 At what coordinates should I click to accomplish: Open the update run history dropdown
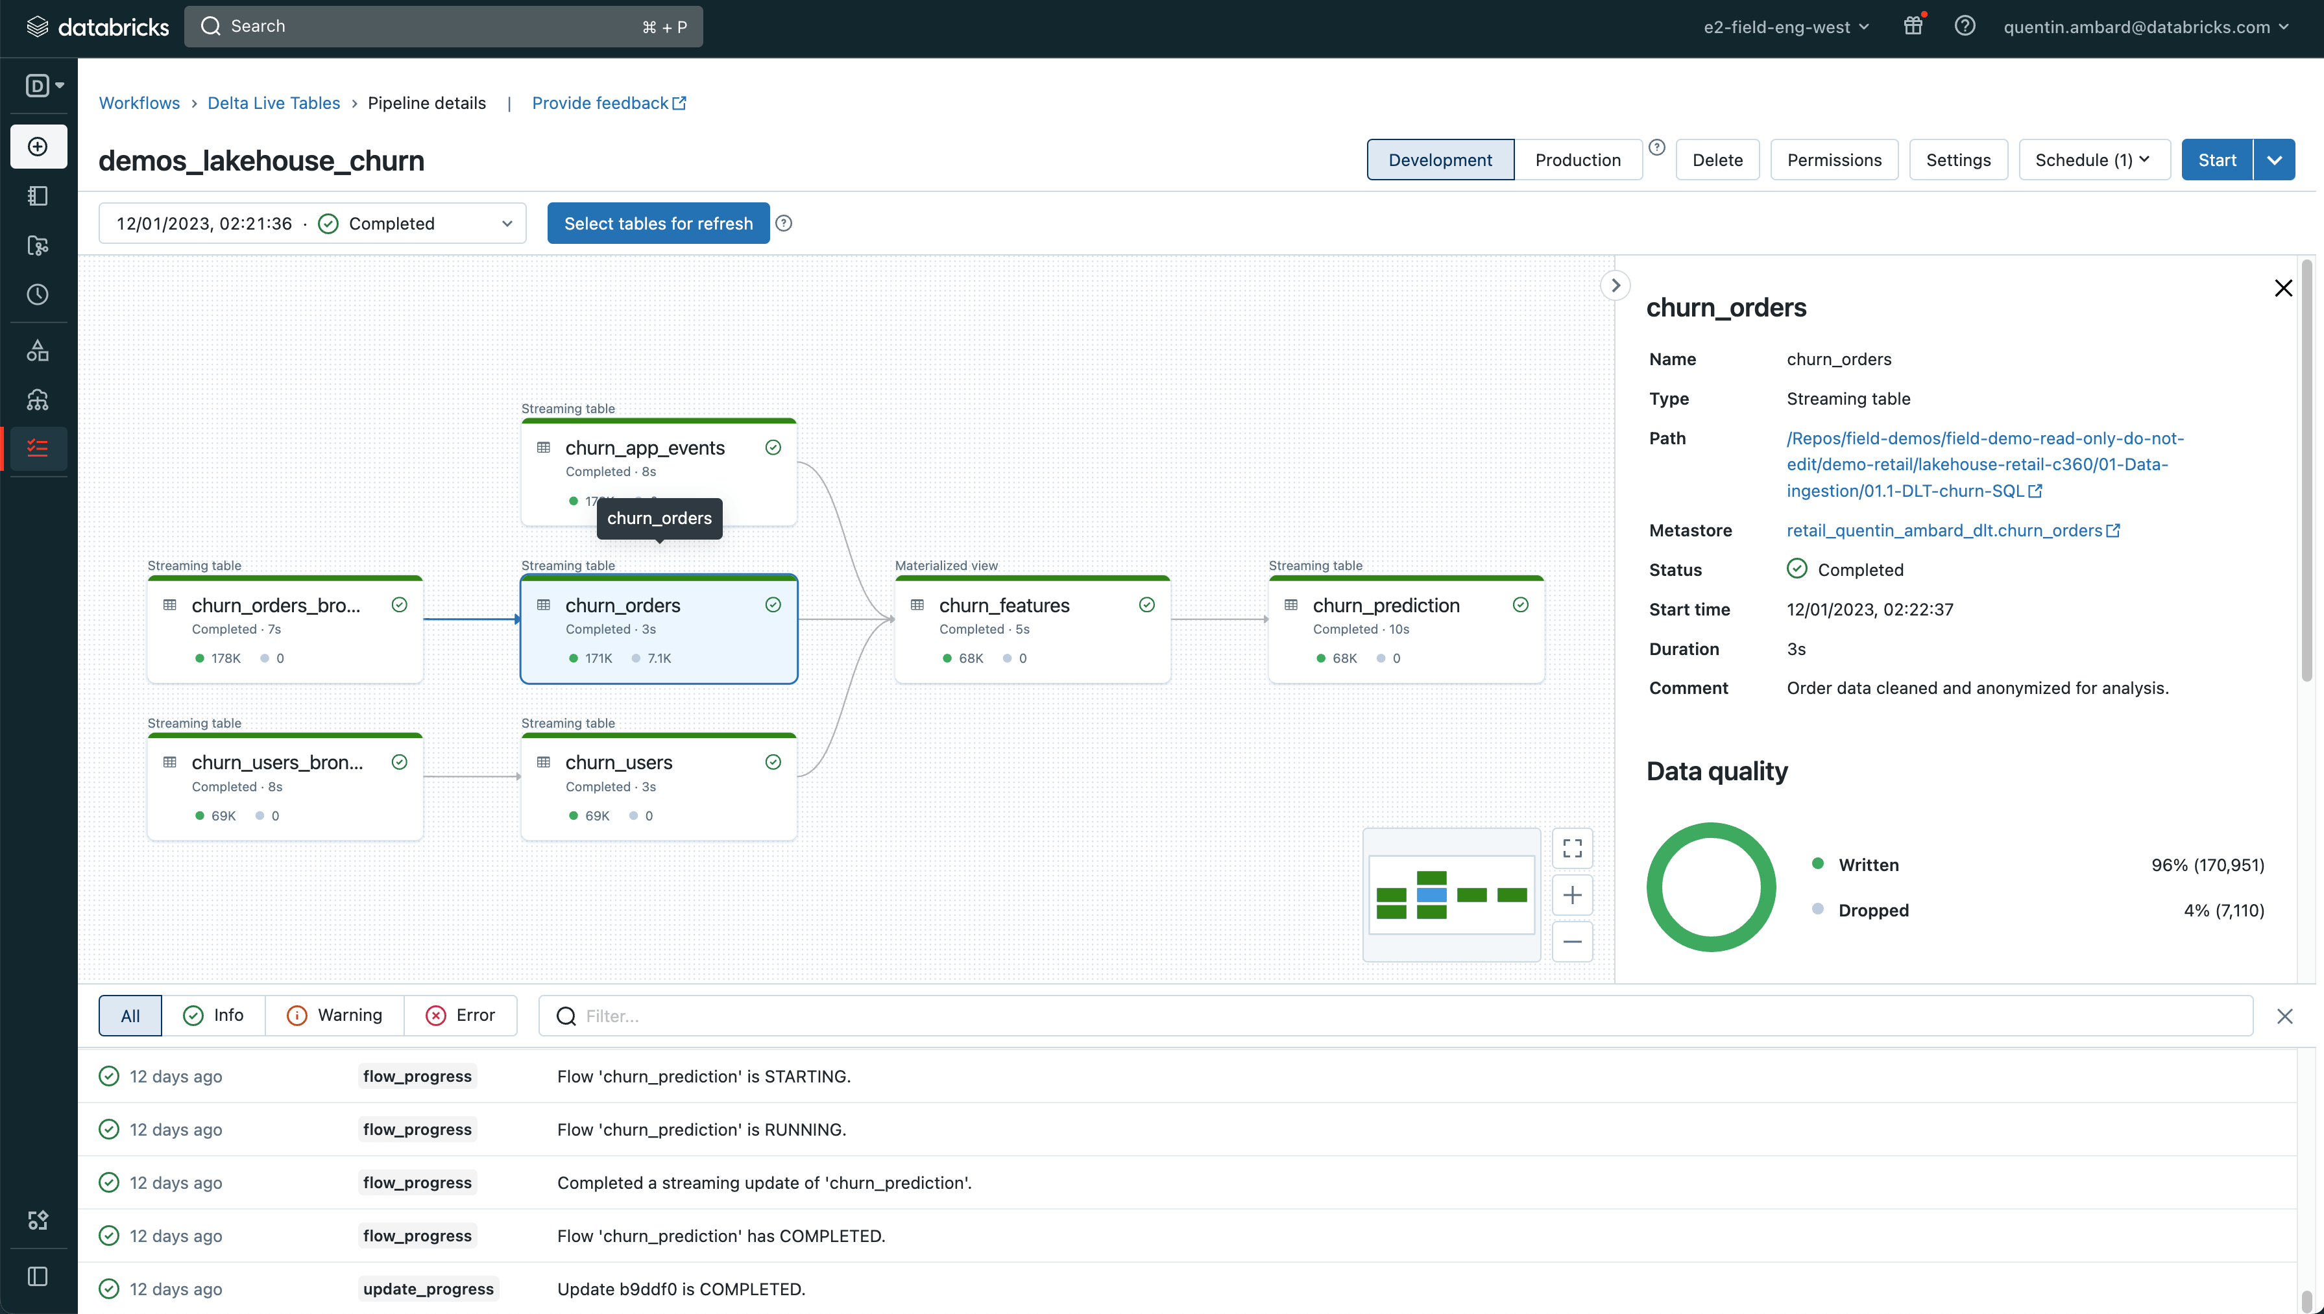tap(311, 223)
